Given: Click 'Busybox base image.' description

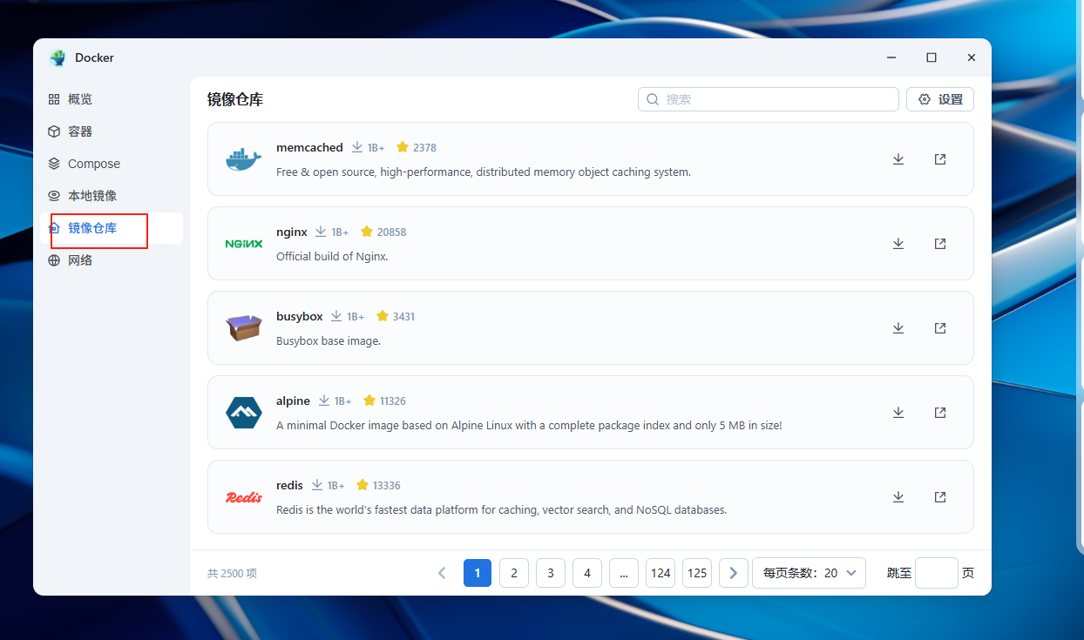Looking at the screenshot, I should (329, 340).
